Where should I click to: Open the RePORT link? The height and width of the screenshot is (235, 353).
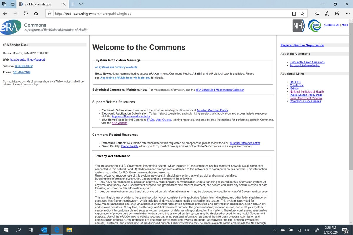pos(295,82)
